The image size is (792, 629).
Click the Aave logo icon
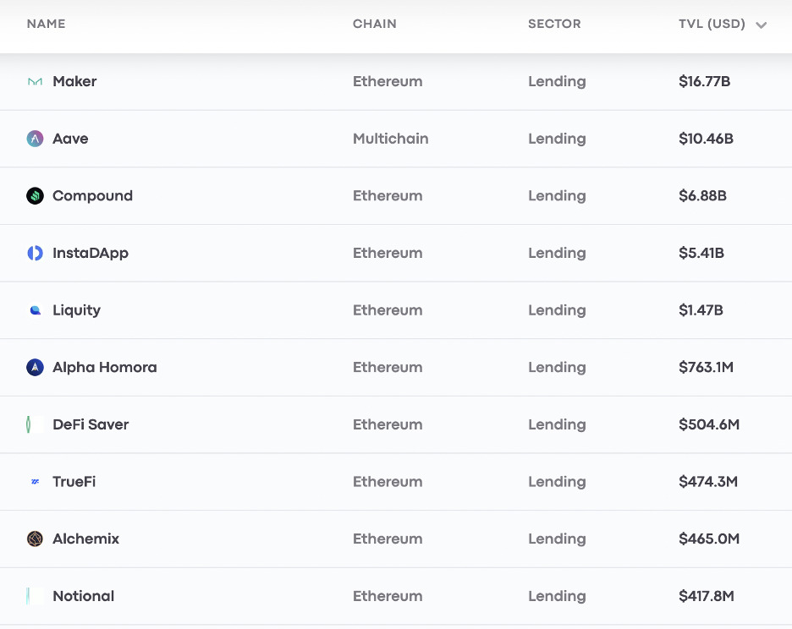[35, 139]
